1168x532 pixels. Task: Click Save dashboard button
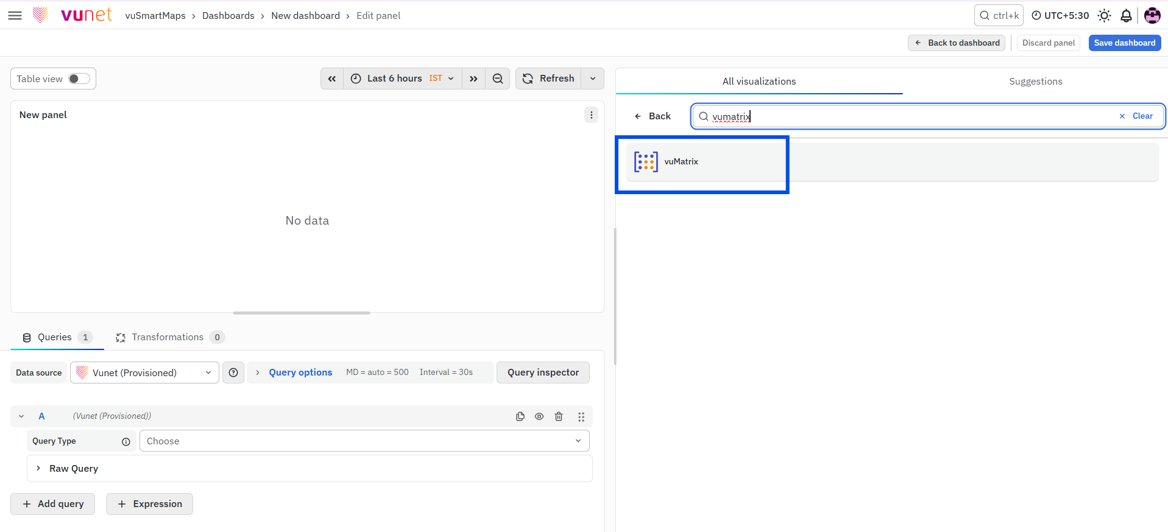coord(1125,43)
